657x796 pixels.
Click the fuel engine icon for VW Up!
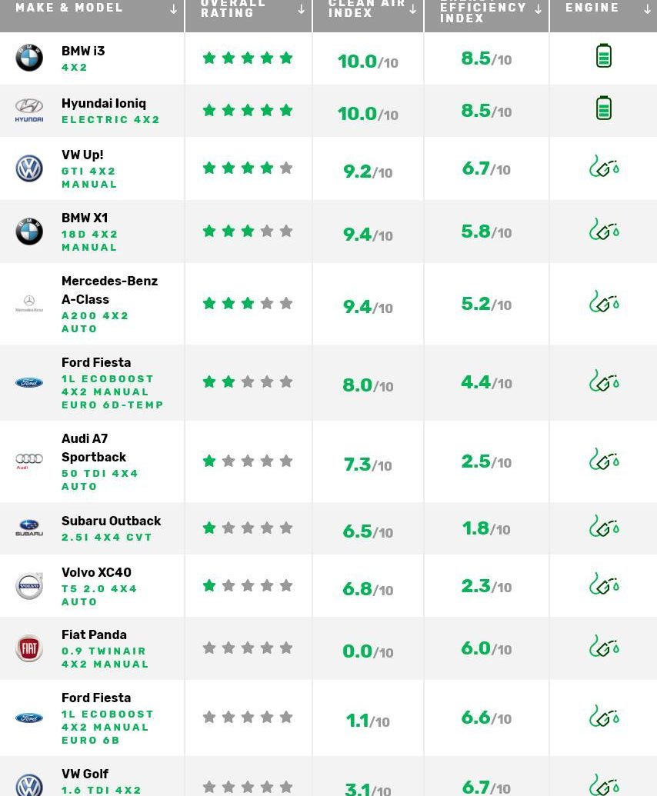tap(604, 166)
